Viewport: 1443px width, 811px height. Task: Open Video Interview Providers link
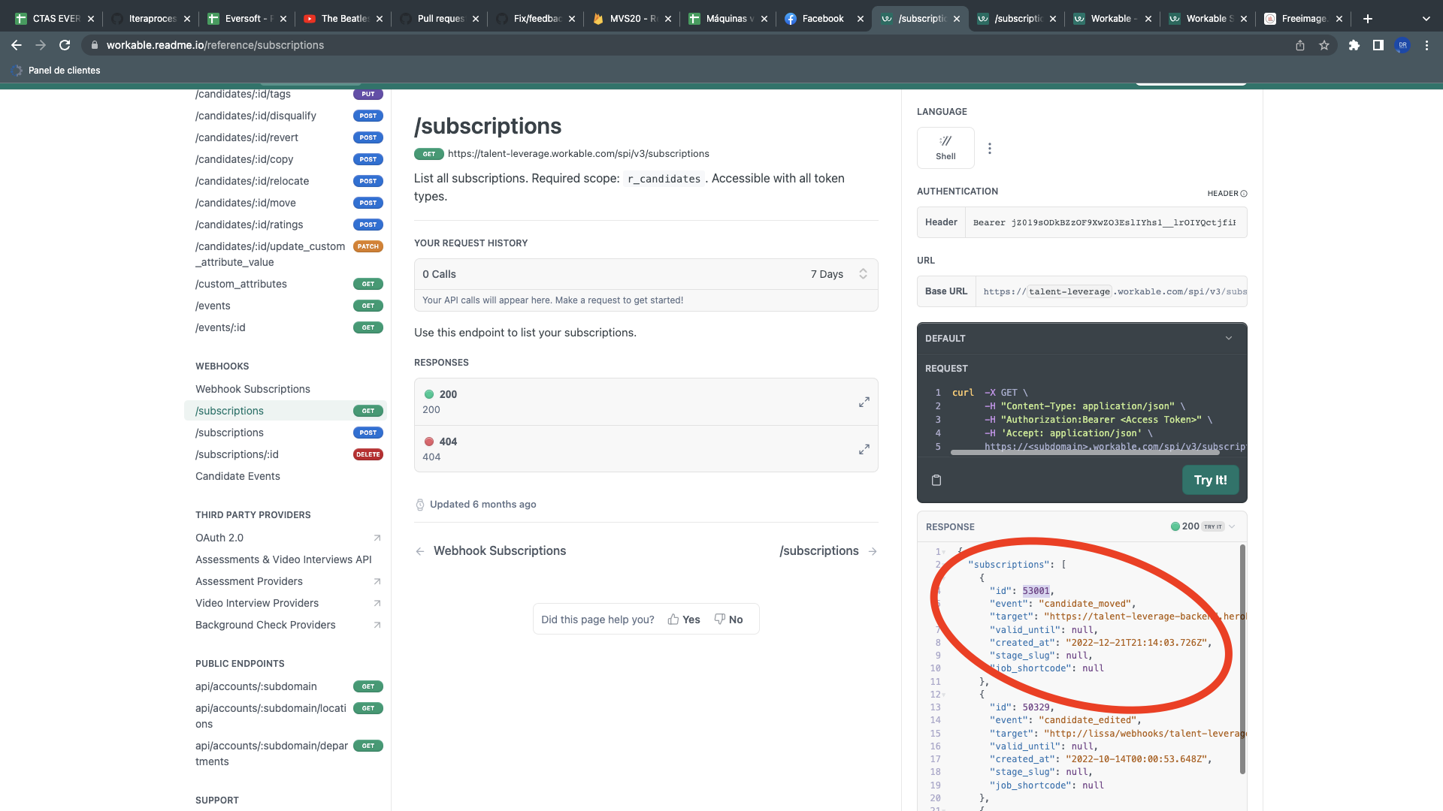pyautogui.click(x=289, y=603)
